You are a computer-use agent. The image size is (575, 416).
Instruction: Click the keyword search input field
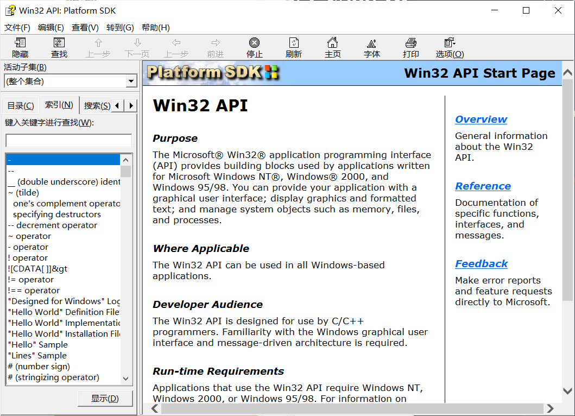(x=68, y=140)
